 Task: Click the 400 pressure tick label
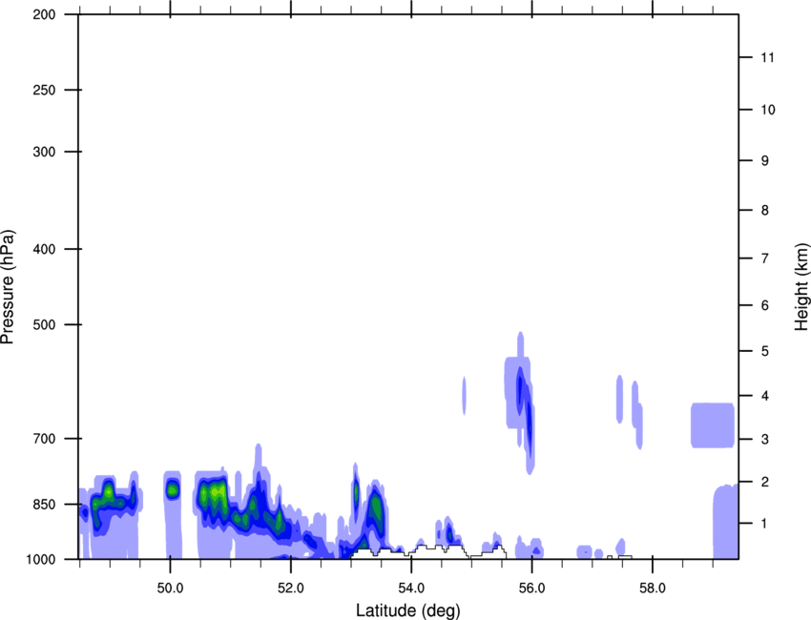point(44,249)
